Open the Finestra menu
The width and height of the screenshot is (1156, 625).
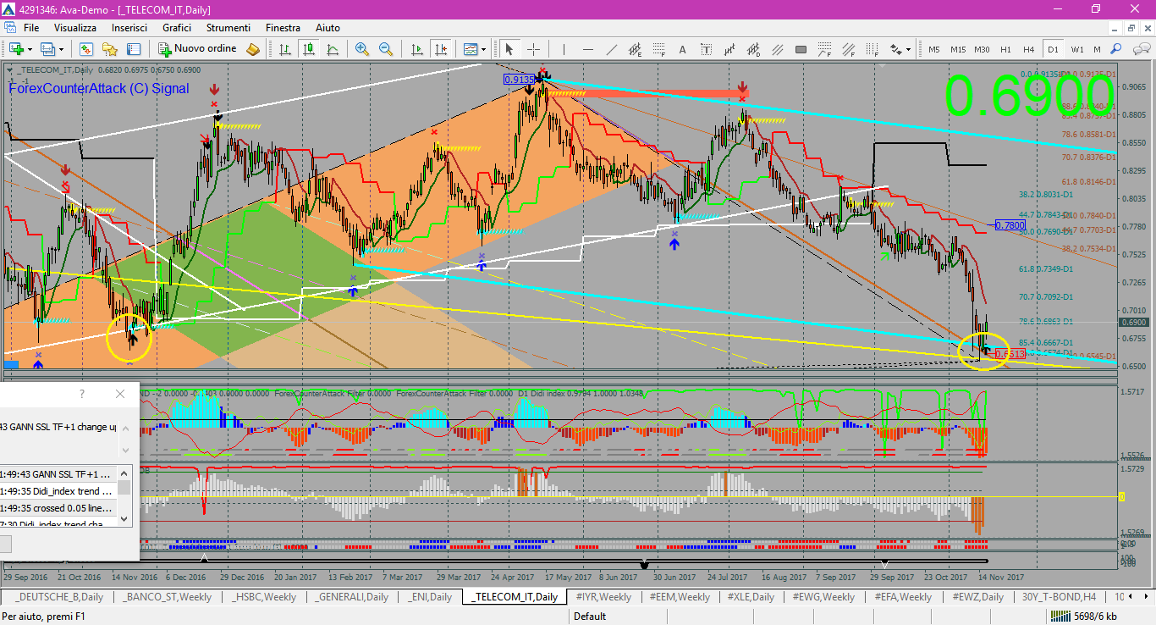tap(283, 28)
